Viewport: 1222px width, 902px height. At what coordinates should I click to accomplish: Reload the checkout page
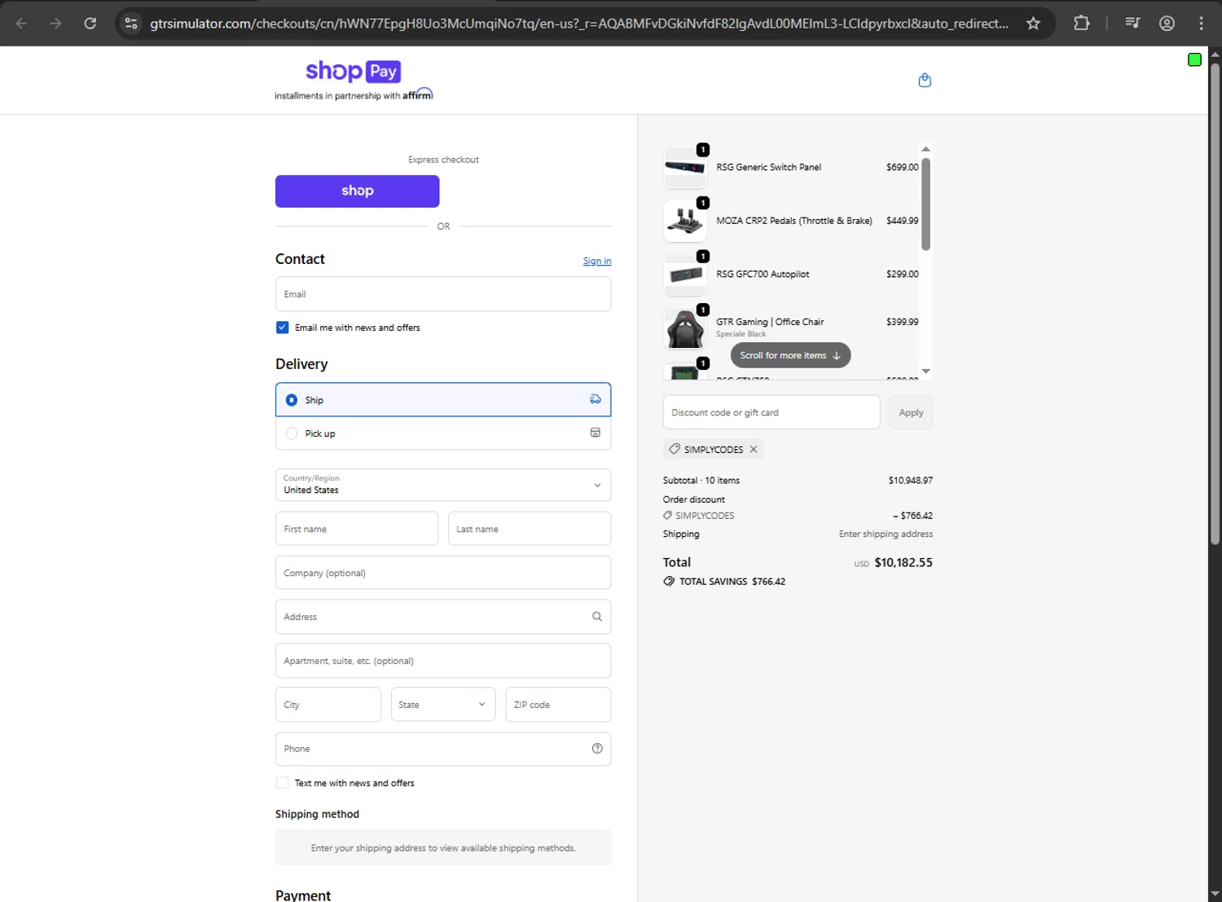90,24
